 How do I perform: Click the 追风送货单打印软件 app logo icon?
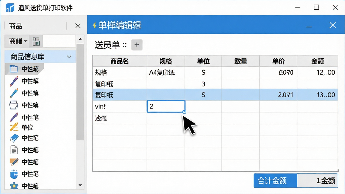click(10, 8)
